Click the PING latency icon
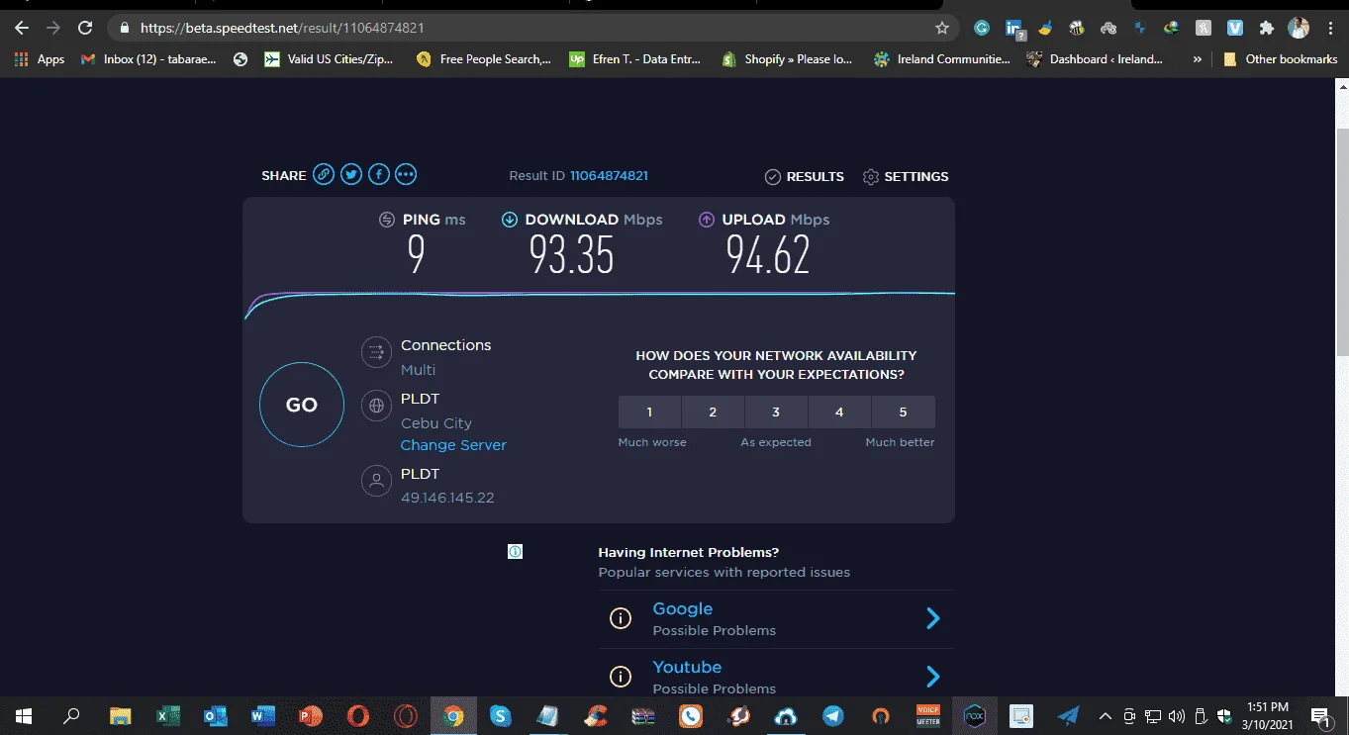 click(x=387, y=220)
